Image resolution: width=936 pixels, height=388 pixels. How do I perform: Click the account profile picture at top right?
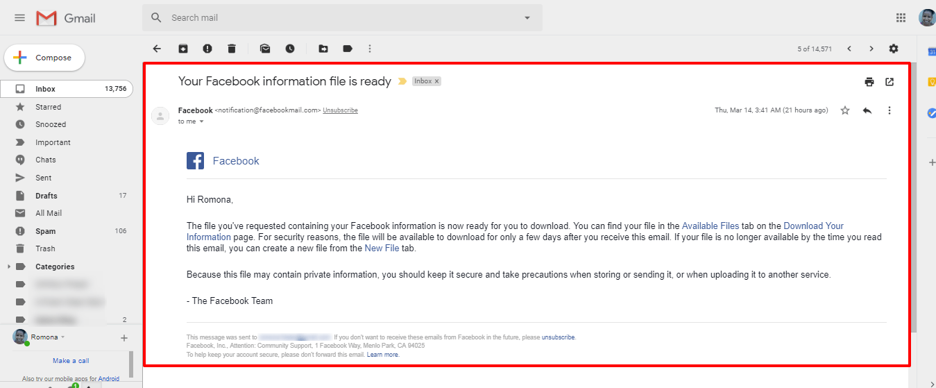point(927,18)
